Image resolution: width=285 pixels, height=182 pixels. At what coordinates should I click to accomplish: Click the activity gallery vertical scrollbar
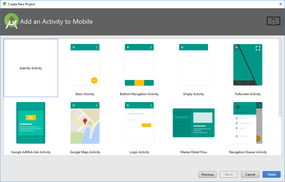[280, 78]
